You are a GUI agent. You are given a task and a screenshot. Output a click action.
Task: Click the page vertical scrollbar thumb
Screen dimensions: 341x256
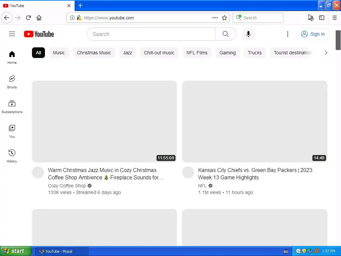tap(338, 40)
